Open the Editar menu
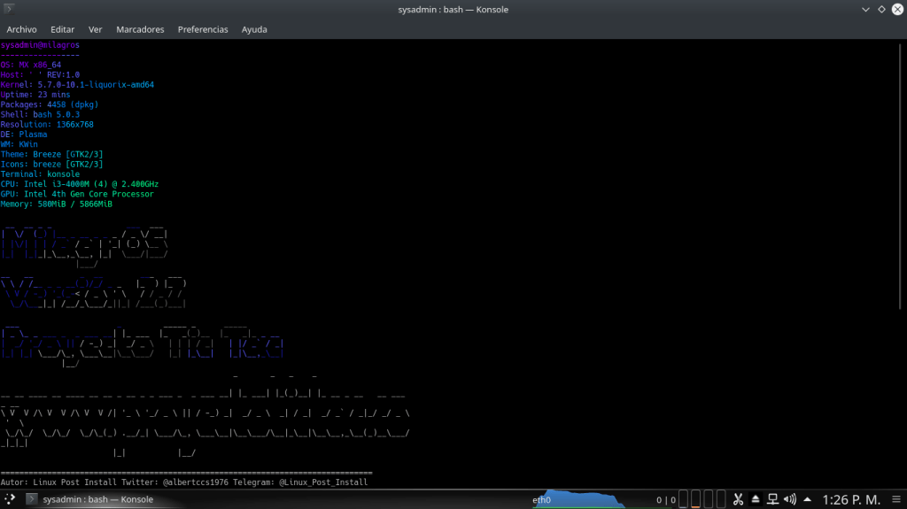Image resolution: width=907 pixels, height=509 pixels. click(x=63, y=29)
